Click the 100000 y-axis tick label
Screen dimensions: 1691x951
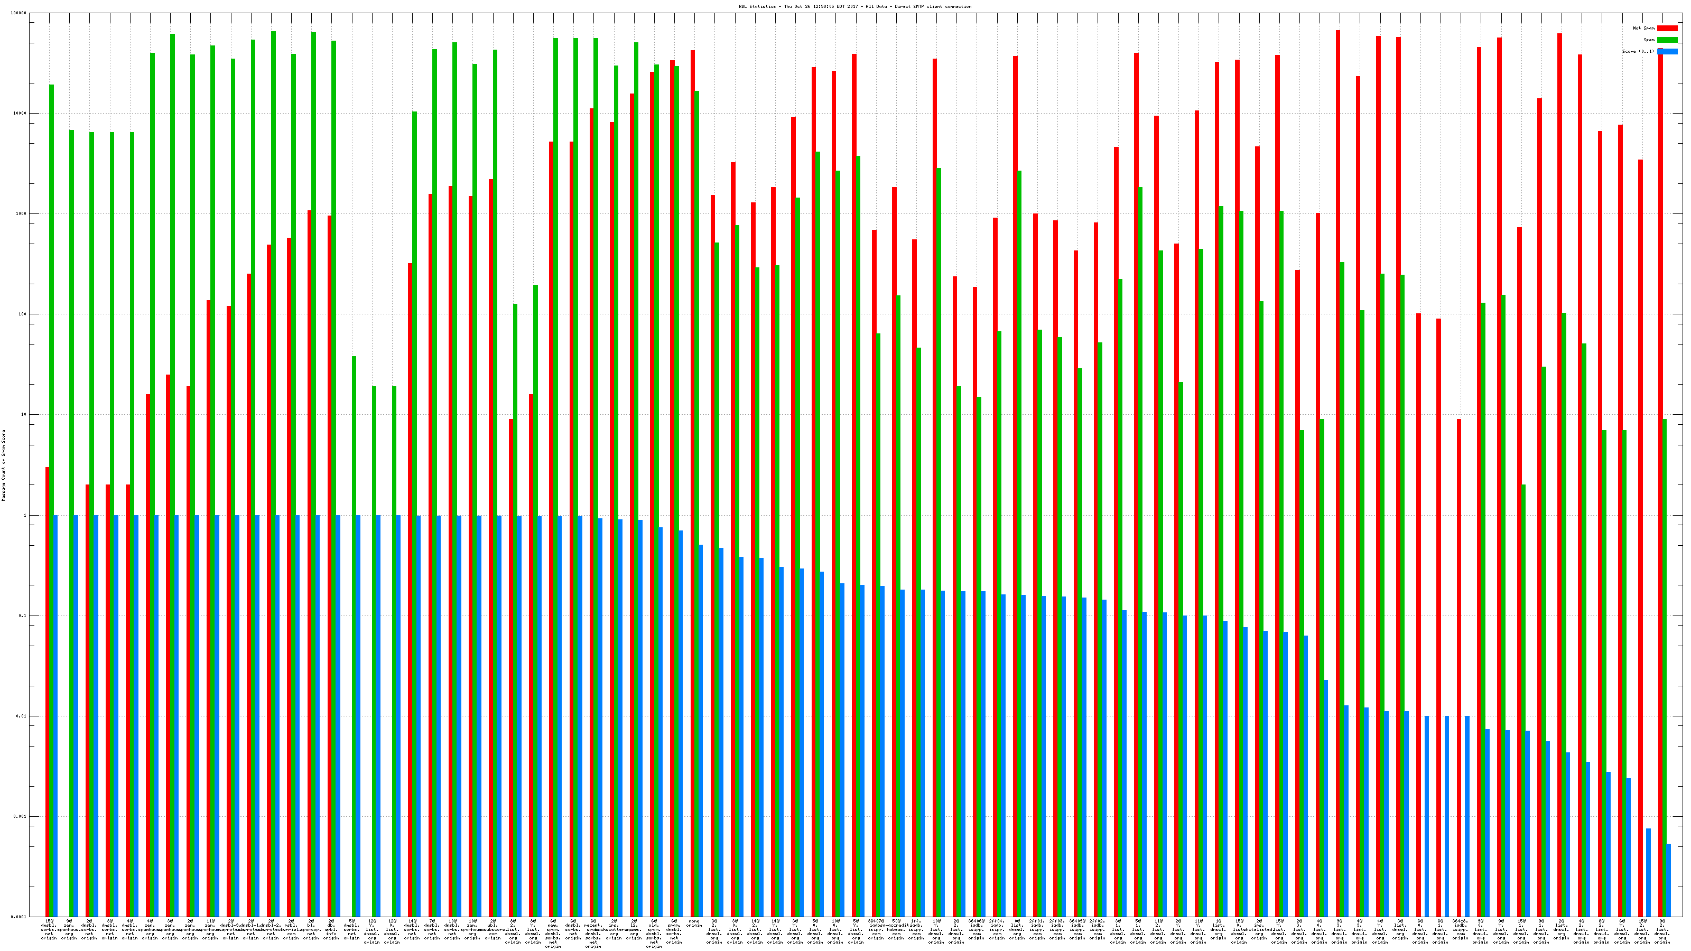[x=19, y=13]
